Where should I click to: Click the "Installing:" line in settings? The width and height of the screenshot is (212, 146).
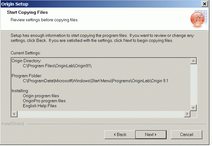pos(20,91)
